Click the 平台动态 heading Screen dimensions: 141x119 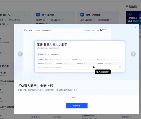(131, 7)
